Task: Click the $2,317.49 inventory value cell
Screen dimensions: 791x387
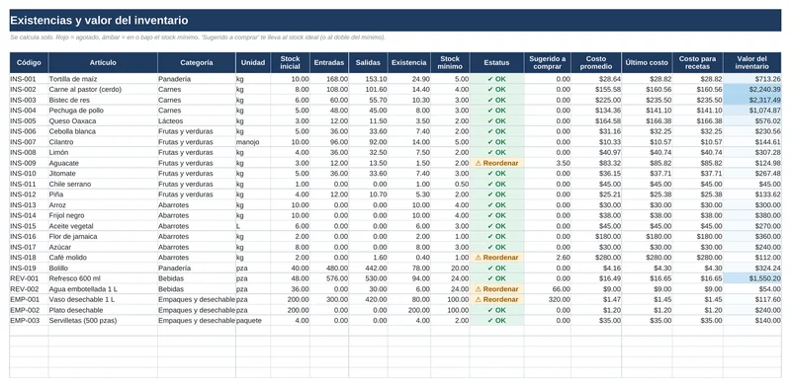Action: pos(752,100)
